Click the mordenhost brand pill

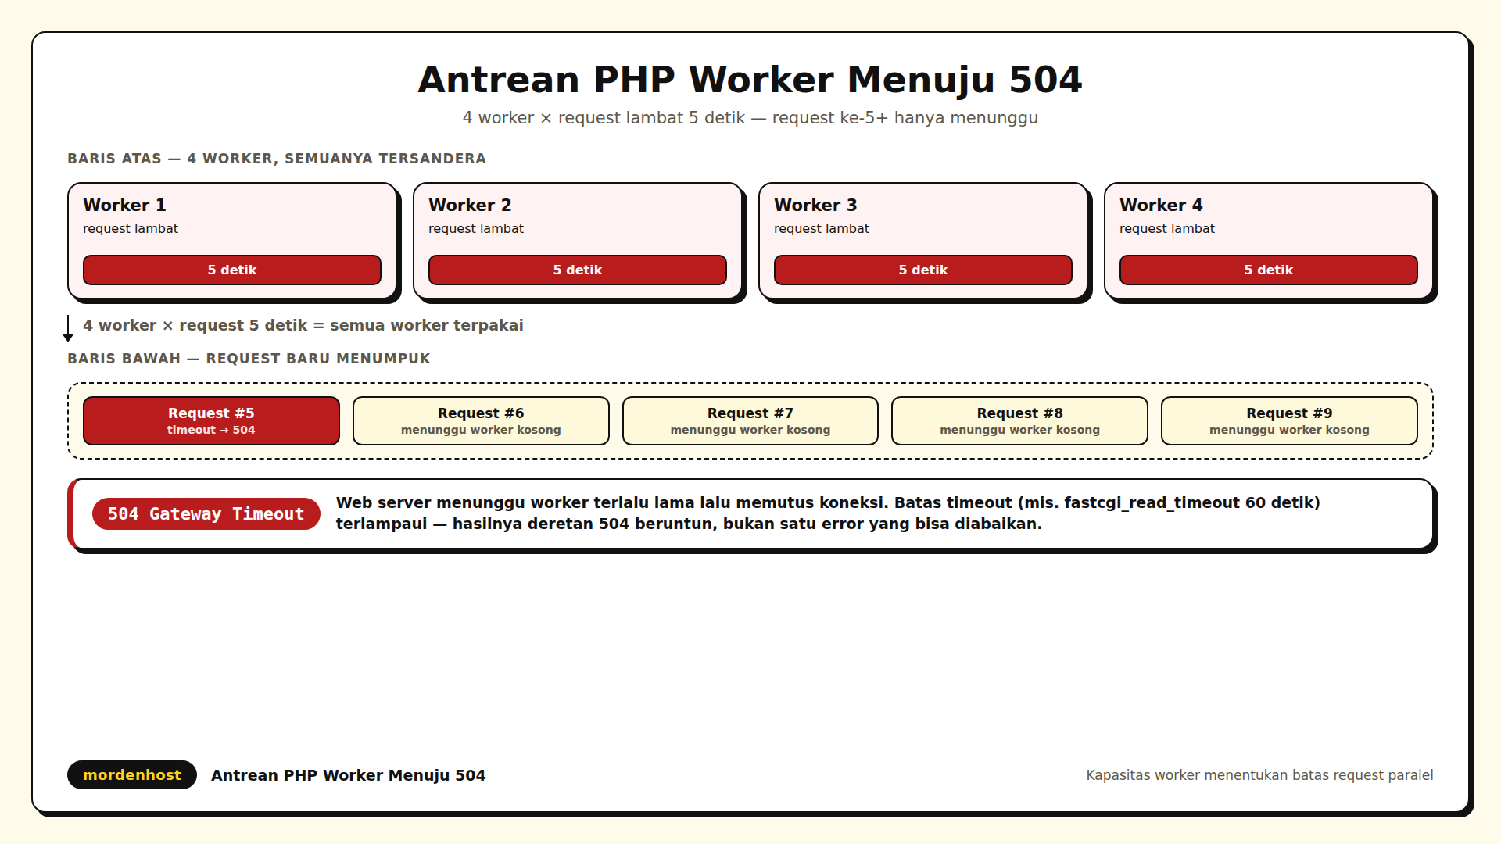pos(132,774)
